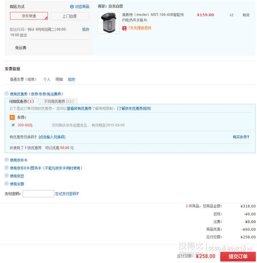Click the electric kettle product thumbnail
The height and width of the screenshot is (263, 257).
[x=109, y=23]
